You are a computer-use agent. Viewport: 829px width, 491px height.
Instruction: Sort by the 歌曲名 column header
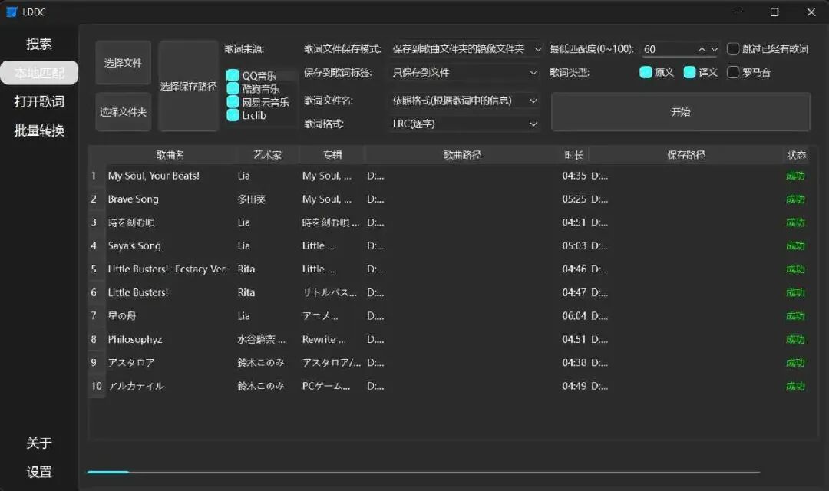point(170,155)
